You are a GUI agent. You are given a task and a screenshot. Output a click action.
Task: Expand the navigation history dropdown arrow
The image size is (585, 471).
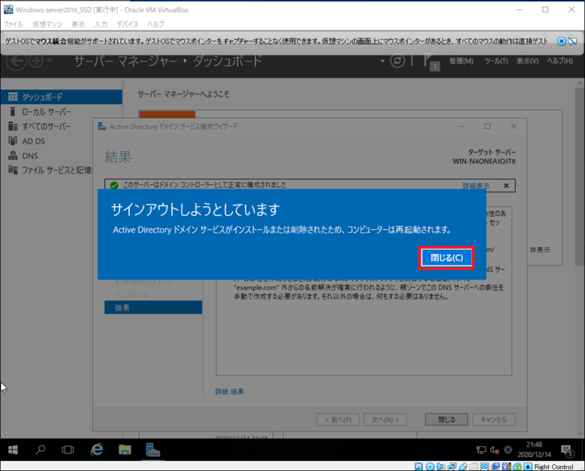50,61
